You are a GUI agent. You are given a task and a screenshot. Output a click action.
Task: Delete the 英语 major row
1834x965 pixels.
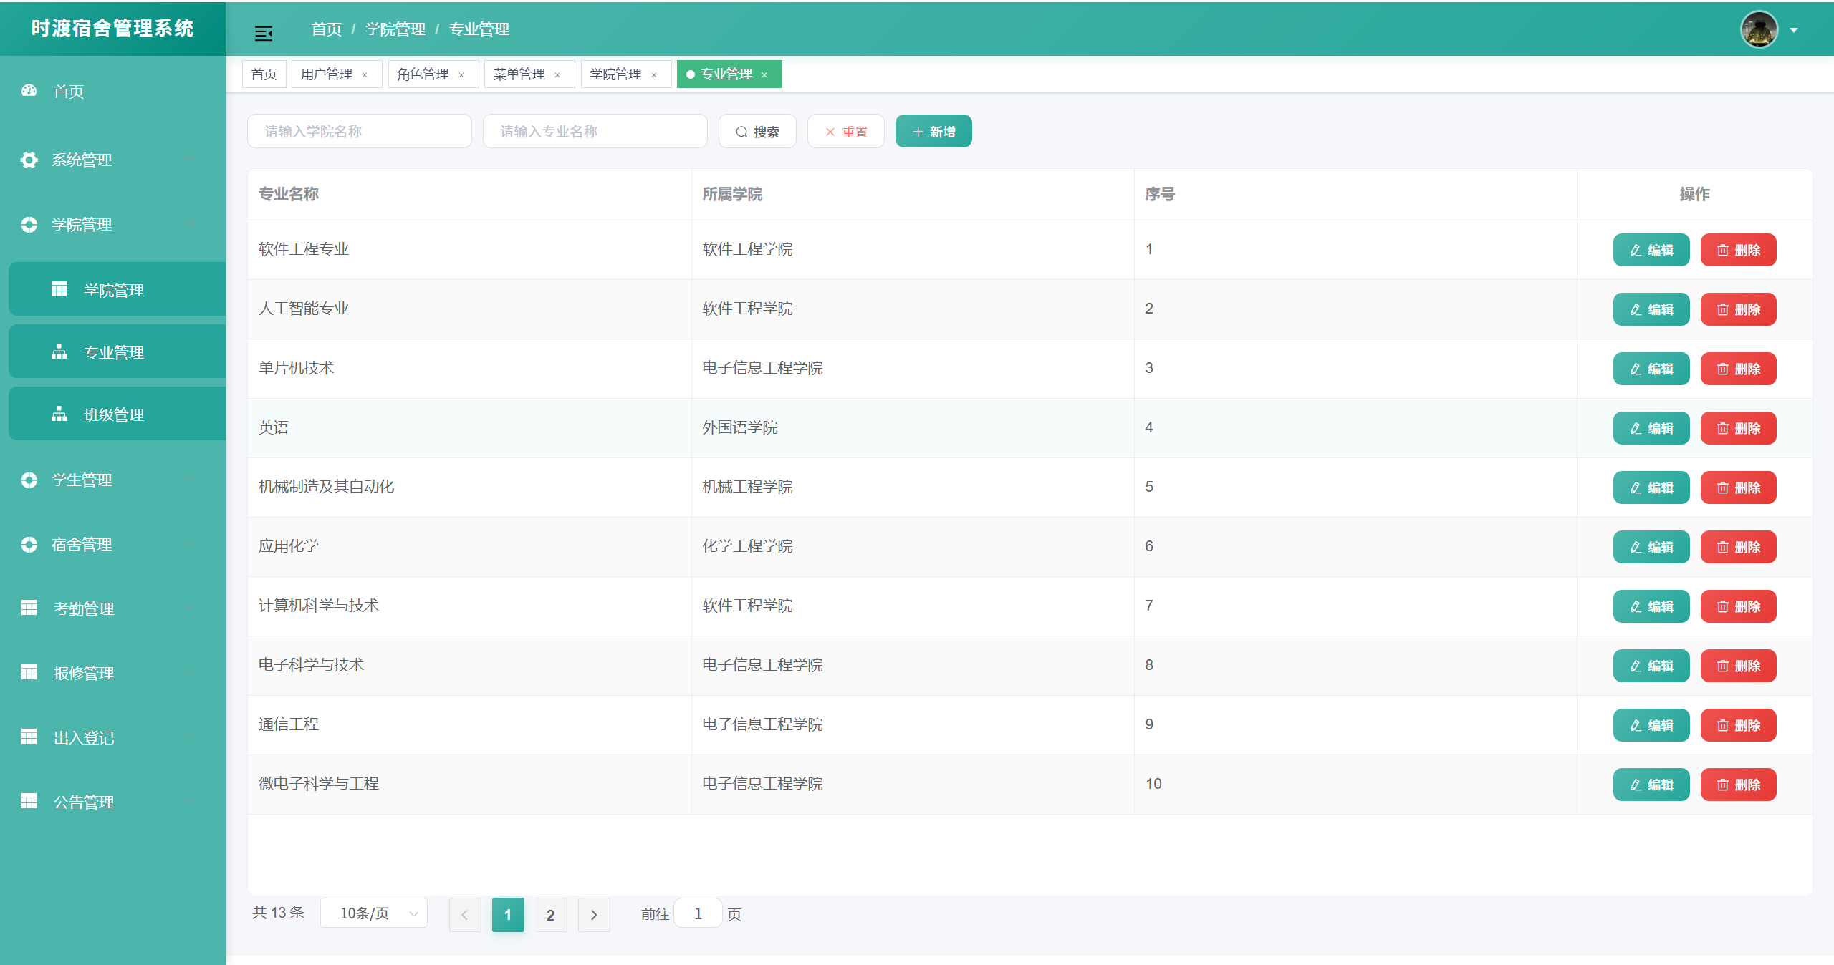tap(1738, 428)
